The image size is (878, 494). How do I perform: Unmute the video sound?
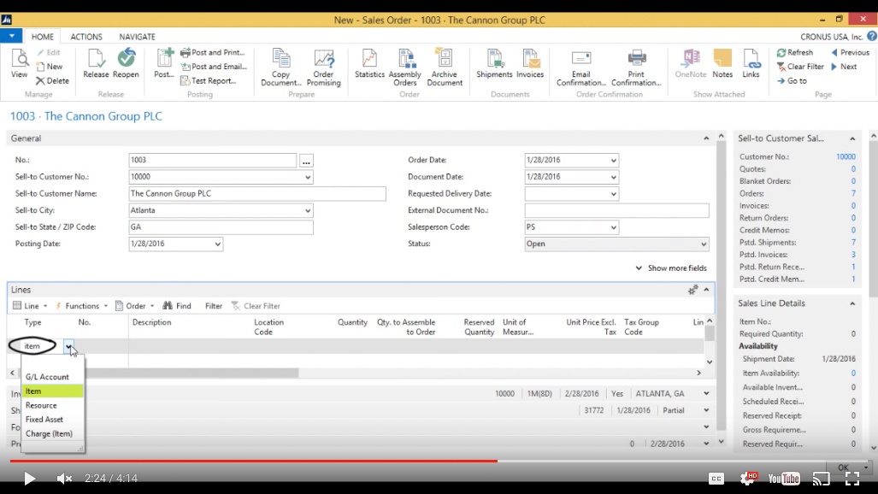[x=64, y=479]
